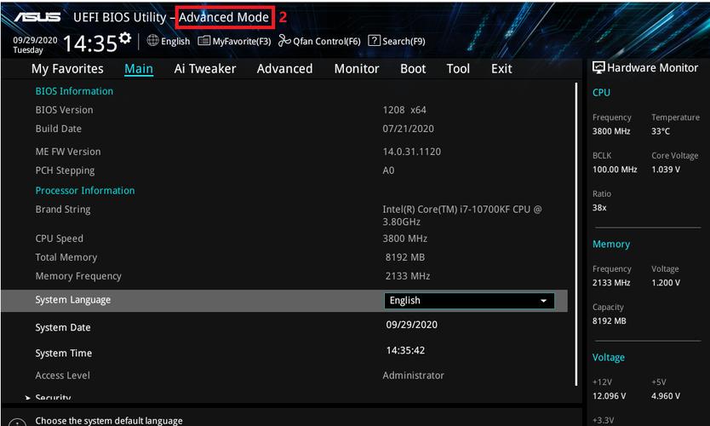Viewport: 710px width, 426px height.
Task: Open the My Favorites tab
Action: [x=67, y=69]
